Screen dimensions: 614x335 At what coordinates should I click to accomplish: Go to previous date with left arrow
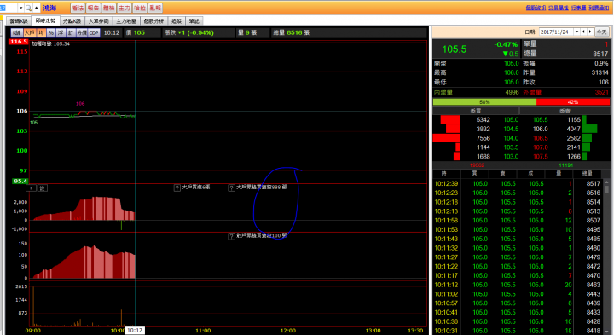(x=584, y=32)
